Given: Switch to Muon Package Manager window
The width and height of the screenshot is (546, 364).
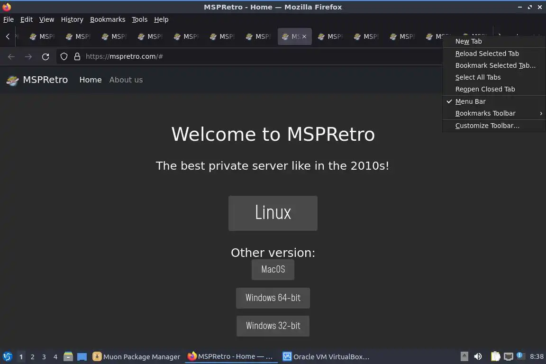Looking at the screenshot, I should point(136,357).
